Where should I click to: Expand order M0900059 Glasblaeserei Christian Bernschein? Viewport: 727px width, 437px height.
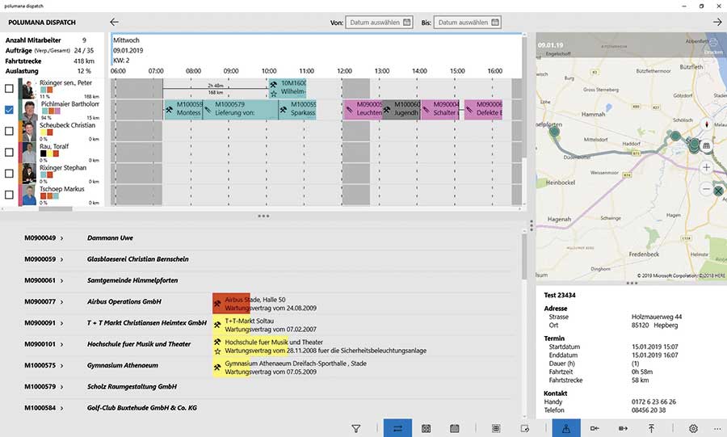coord(61,259)
